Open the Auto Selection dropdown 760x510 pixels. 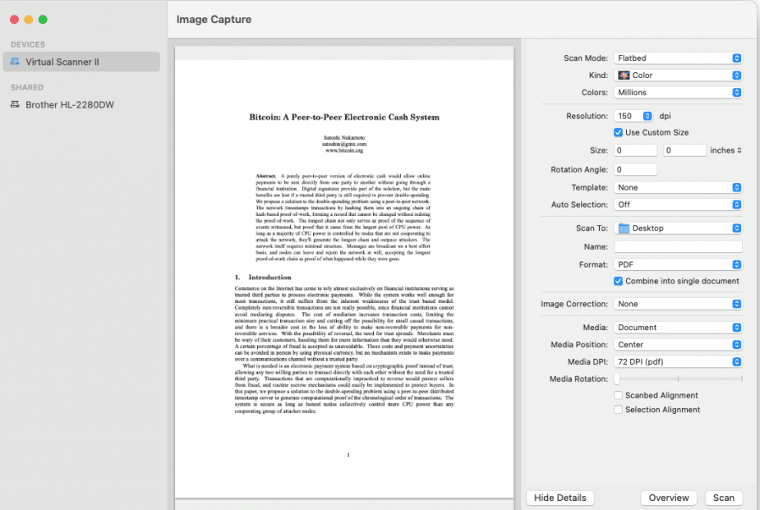(x=677, y=204)
